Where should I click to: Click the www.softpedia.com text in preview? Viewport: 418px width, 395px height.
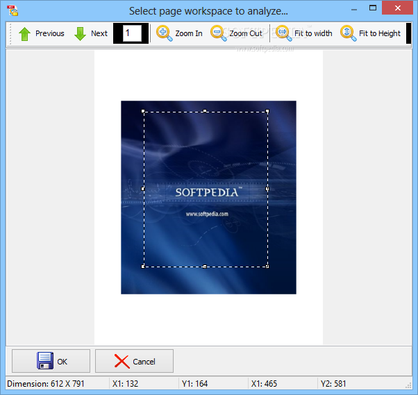click(x=207, y=214)
